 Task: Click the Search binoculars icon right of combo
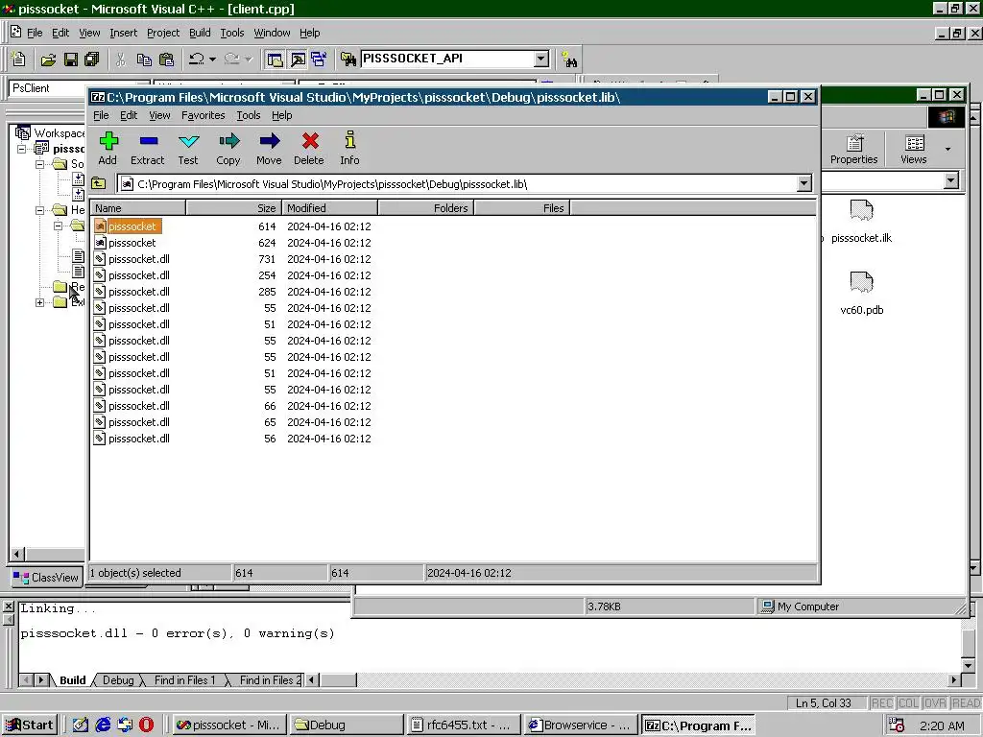pyautogui.click(x=569, y=59)
